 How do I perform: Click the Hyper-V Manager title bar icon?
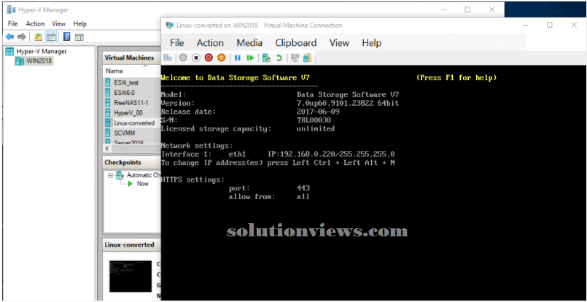(x=11, y=9)
